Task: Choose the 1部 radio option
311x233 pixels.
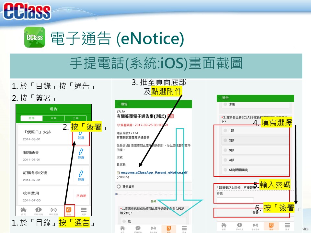Action: click(x=225, y=130)
